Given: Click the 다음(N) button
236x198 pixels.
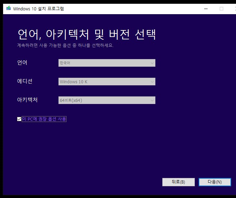Looking at the screenshot, I should pos(215,182).
